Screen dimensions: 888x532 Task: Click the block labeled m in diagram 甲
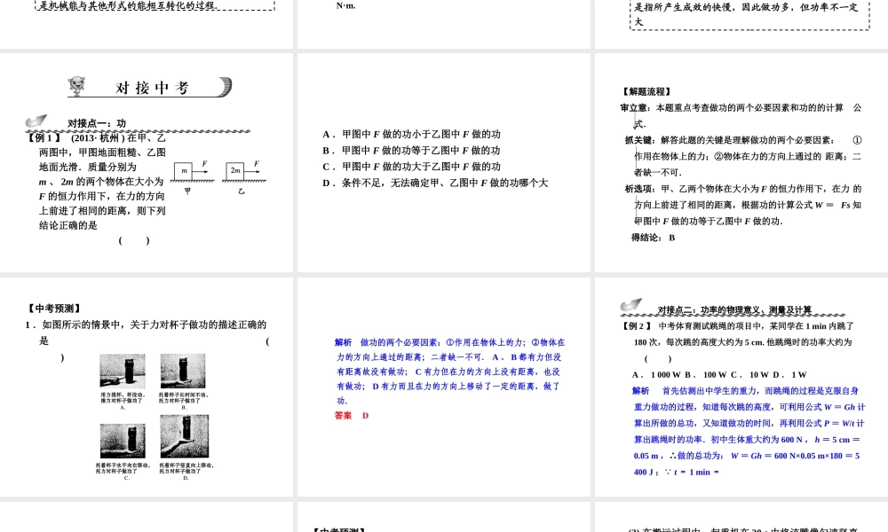(184, 171)
